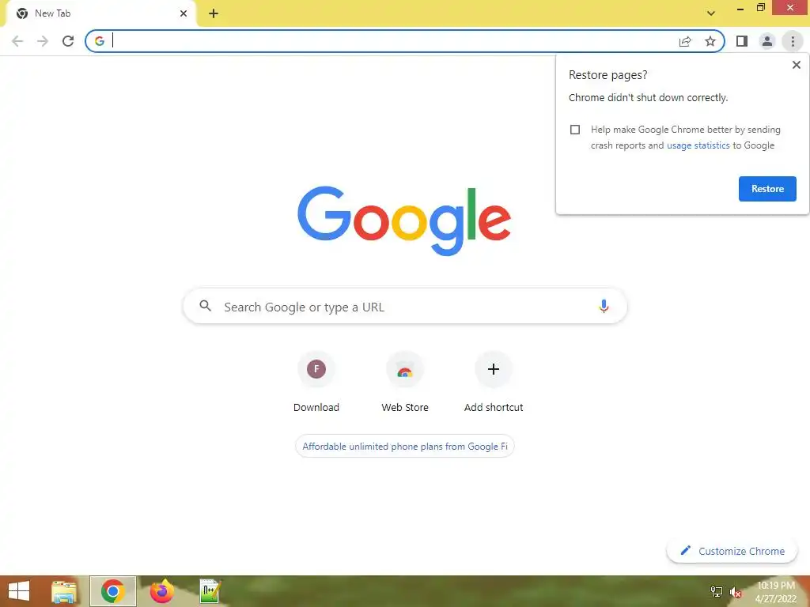Open a new tab with plus button
This screenshot has height=607, width=810.
214,13
